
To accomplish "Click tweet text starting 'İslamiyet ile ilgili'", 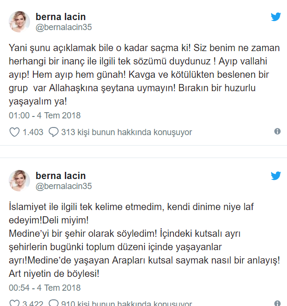I will click(x=144, y=240).
